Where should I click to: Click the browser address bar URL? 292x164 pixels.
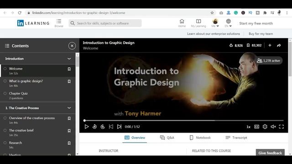pyautogui.click(x=78, y=13)
